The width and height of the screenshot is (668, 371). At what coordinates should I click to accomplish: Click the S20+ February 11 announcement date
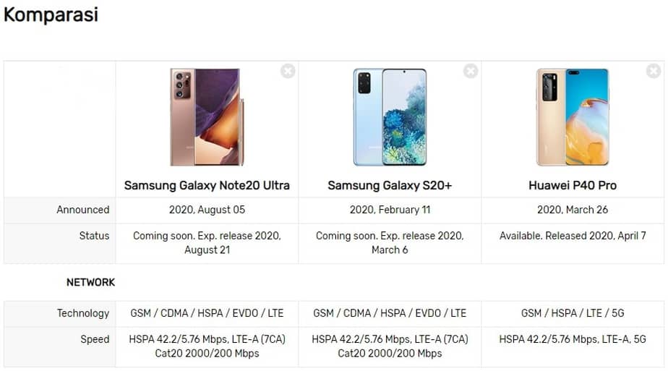[390, 210]
